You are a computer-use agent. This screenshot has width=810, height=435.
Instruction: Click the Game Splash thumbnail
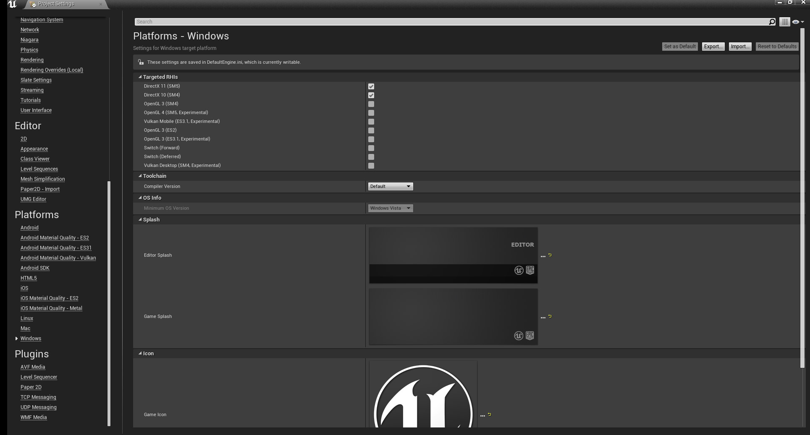[453, 317]
